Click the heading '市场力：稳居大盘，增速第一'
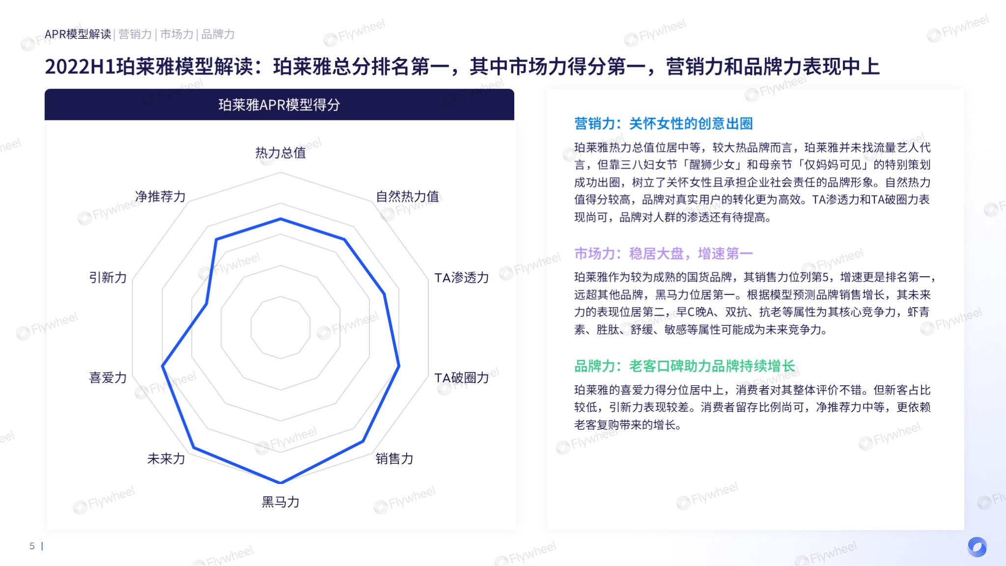The width and height of the screenshot is (1006, 566). coord(664,254)
